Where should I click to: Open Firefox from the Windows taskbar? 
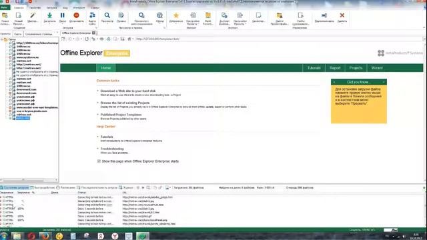pyautogui.click(x=45, y=236)
